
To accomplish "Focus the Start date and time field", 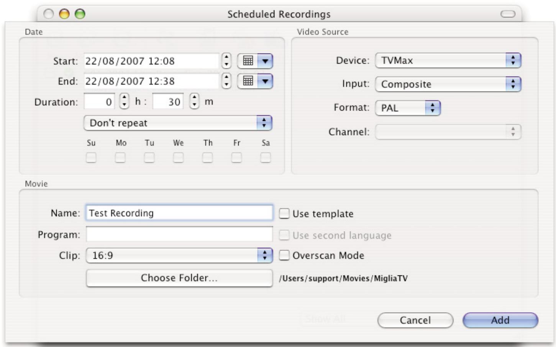I will pos(151,61).
